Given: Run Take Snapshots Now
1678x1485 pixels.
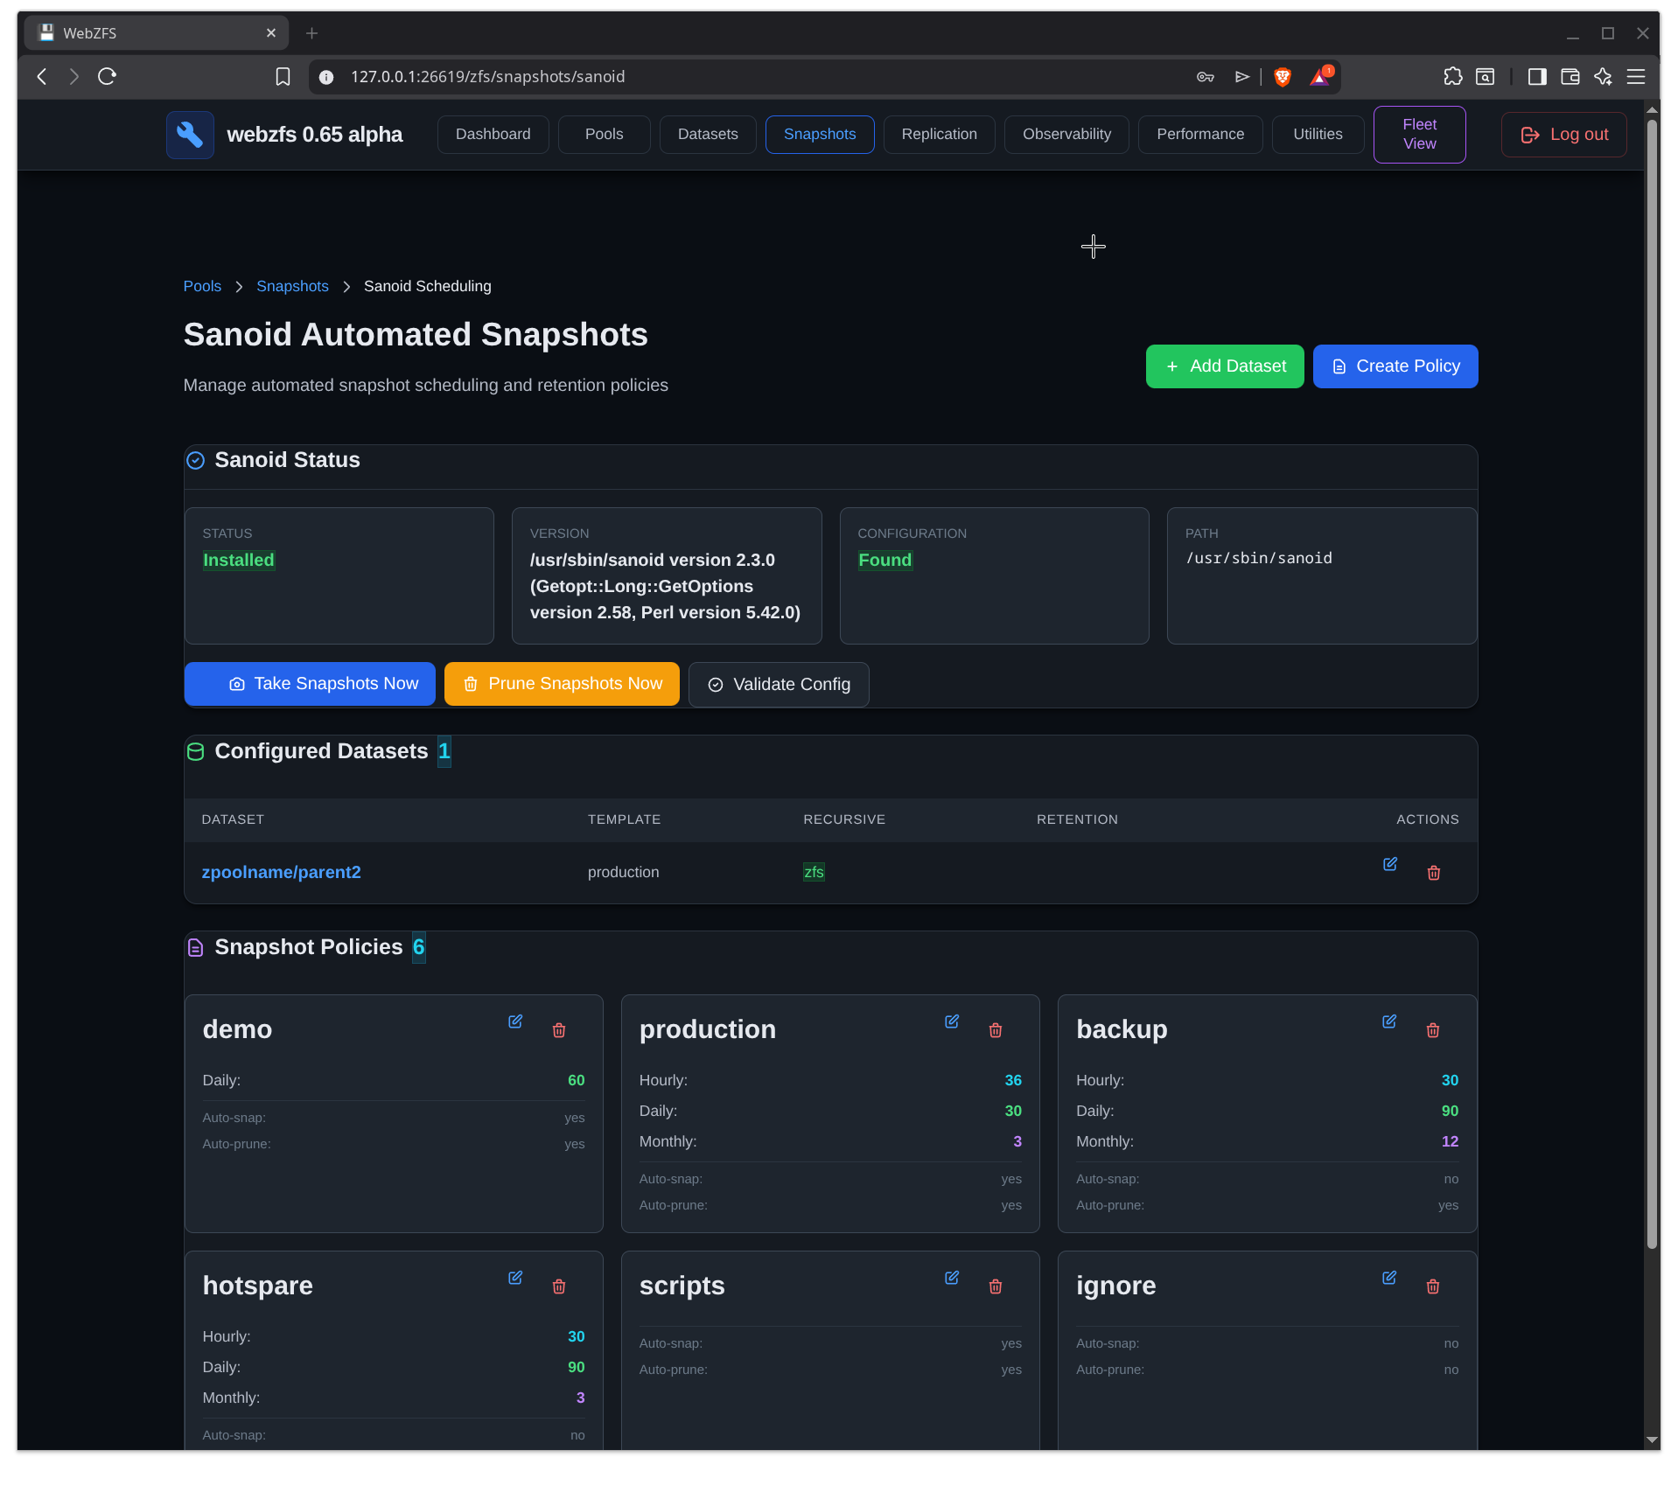Looking at the screenshot, I should (x=310, y=683).
